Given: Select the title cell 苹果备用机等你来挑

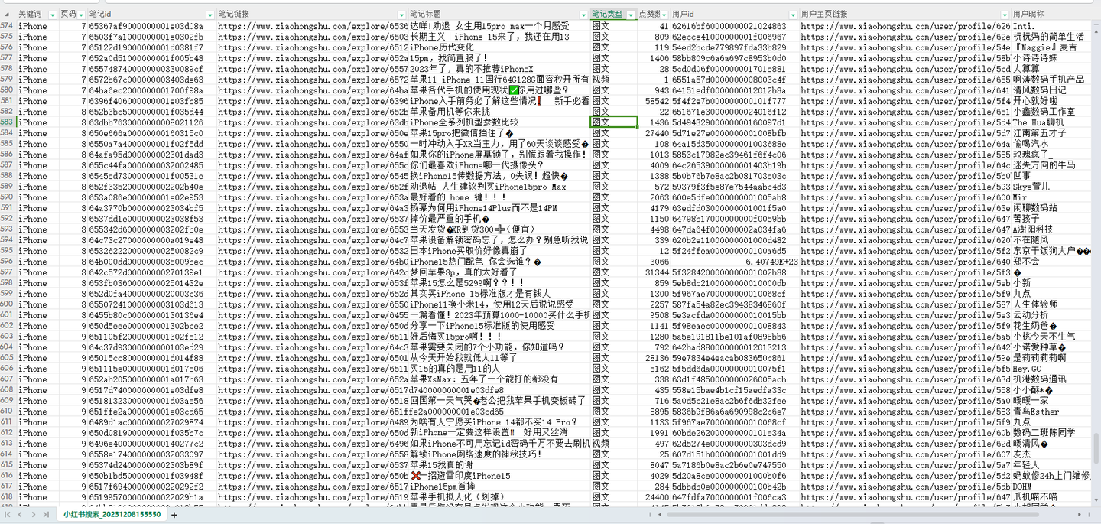Looking at the screenshot, I should [x=499, y=112].
